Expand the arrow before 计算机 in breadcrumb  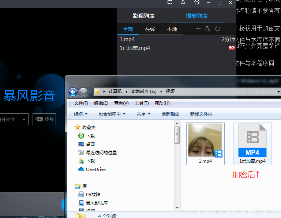tap(104, 92)
